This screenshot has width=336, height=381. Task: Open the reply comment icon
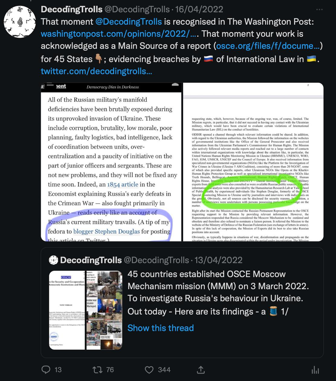pyautogui.click(x=46, y=370)
